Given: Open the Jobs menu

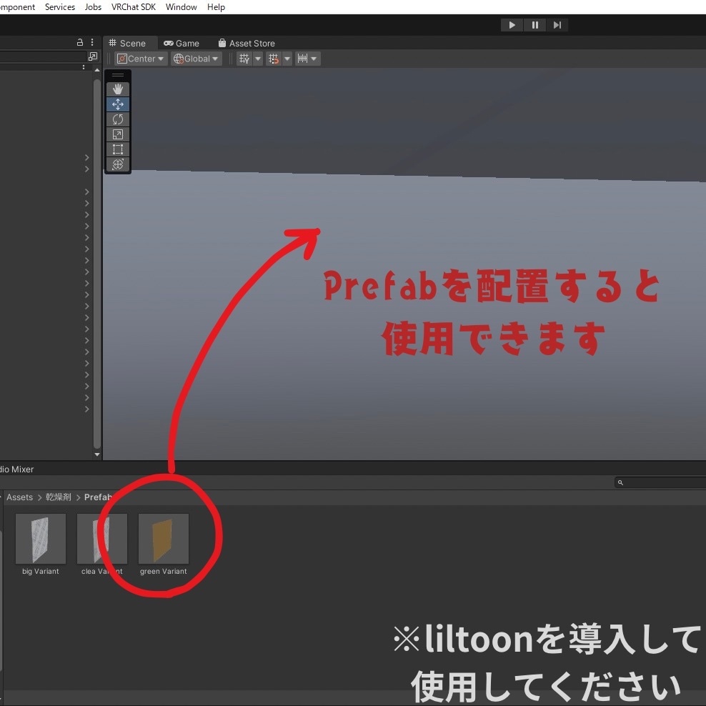Looking at the screenshot, I should pos(93,7).
